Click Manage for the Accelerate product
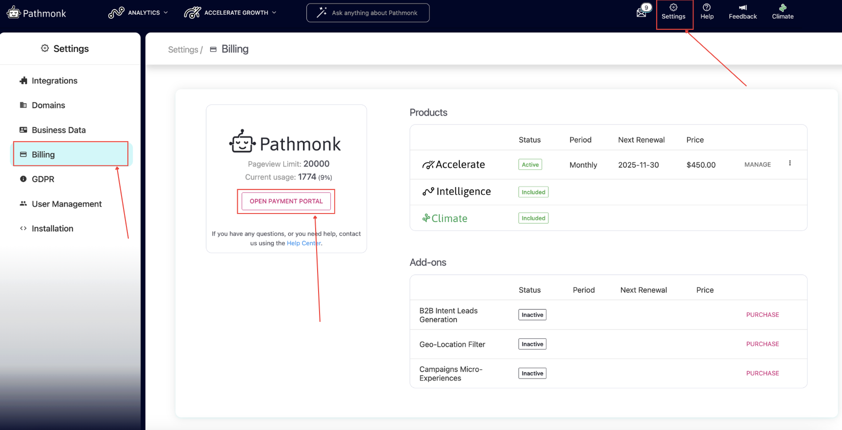 (757, 165)
